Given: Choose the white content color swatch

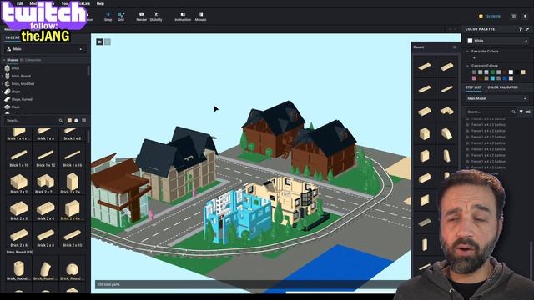Looking at the screenshot, I should tap(511, 72).
